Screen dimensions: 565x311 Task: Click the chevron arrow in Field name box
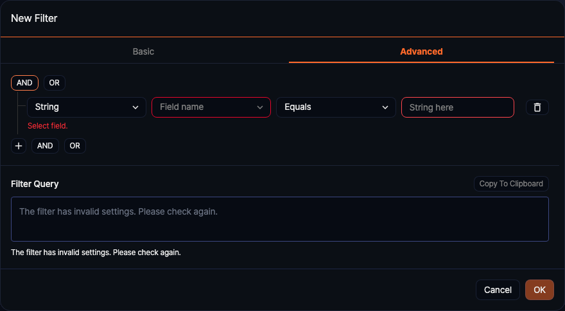coord(260,107)
